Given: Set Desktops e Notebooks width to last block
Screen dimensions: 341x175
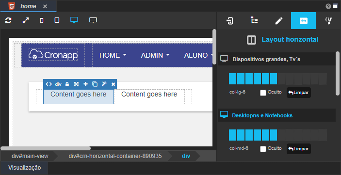Looking at the screenshot, I should pos(323,135).
